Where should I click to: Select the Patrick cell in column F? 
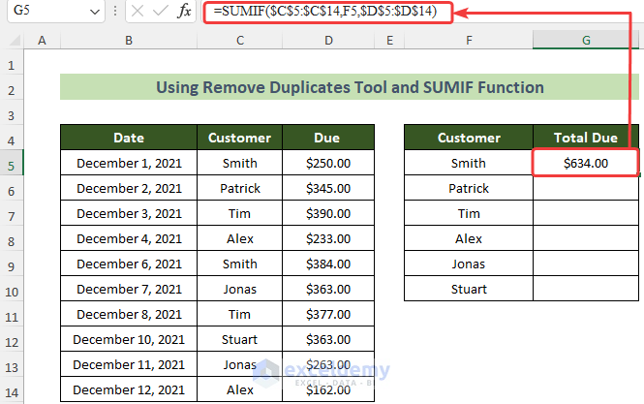pyautogui.click(x=469, y=189)
